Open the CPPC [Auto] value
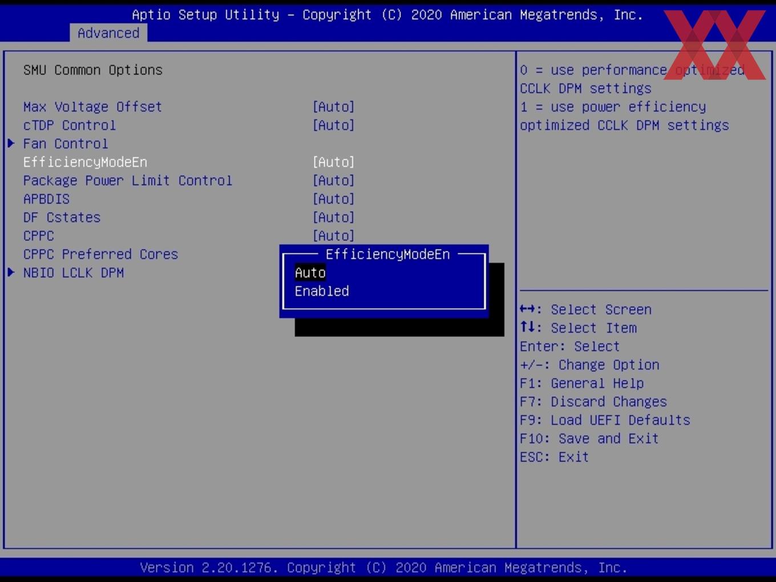Viewport: 776px width, 582px height. click(x=334, y=236)
